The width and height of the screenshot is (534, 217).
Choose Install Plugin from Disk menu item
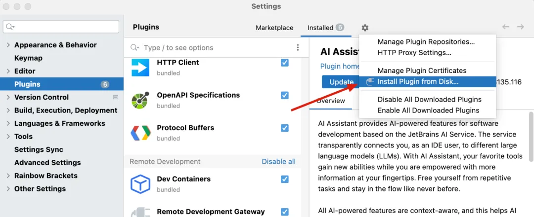(418, 82)
